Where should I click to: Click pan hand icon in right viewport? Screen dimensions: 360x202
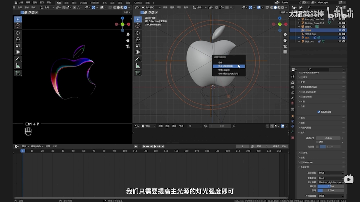[285, 40]
